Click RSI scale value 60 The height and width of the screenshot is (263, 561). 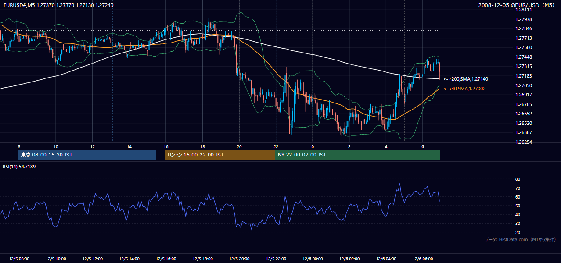pyautogui.click(x=518, y=197)
